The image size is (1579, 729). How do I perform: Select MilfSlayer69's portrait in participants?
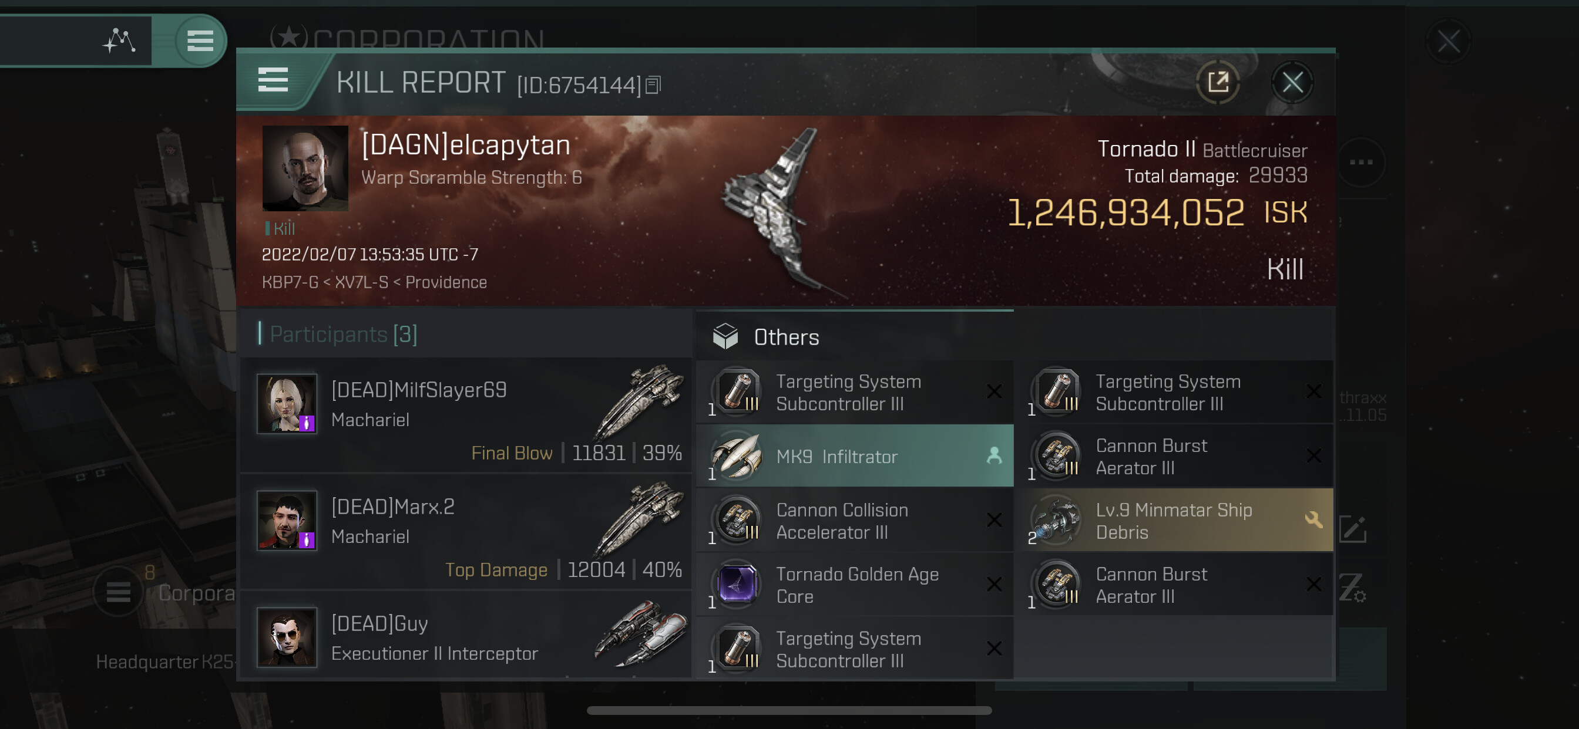(x=287, y=404)
